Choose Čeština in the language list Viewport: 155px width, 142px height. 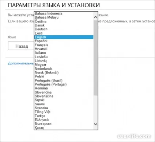64,21
